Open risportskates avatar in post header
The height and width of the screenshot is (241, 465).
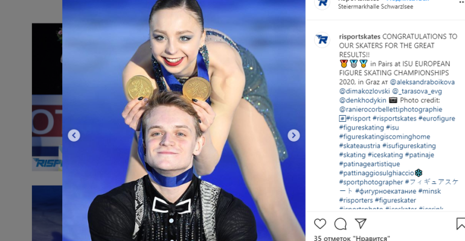[x=322, y=4]
